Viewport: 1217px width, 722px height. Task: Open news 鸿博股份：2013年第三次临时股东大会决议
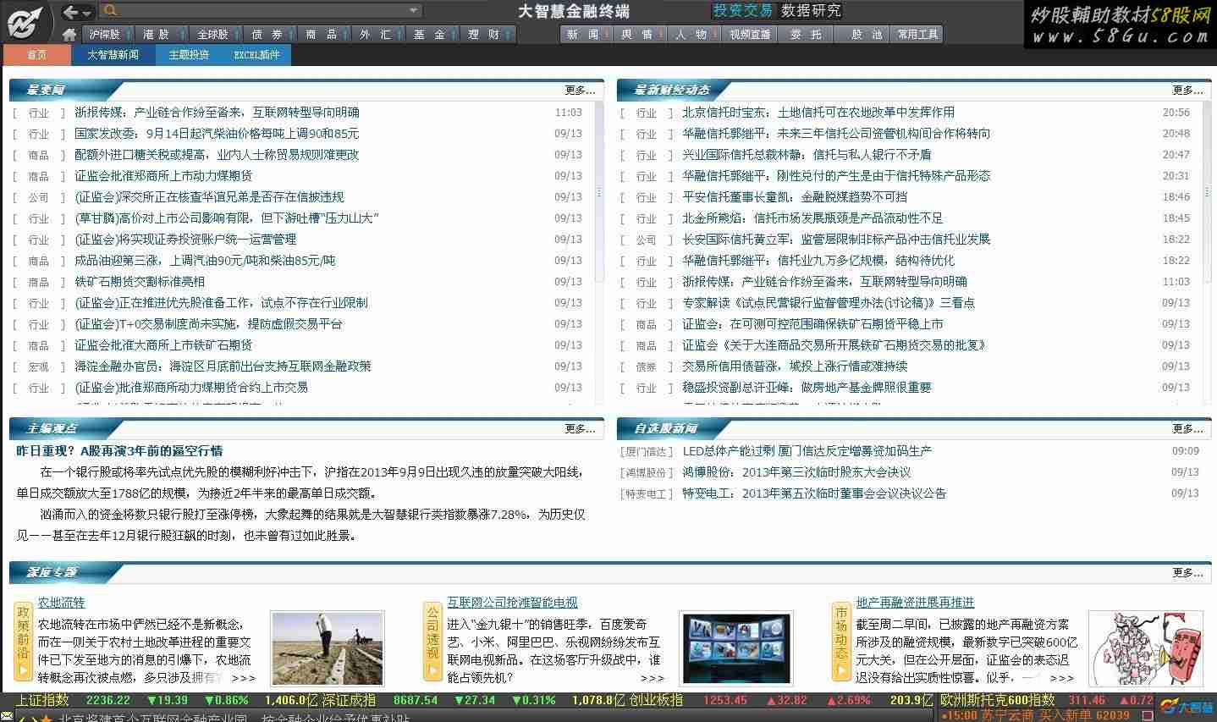click(796, 472)
